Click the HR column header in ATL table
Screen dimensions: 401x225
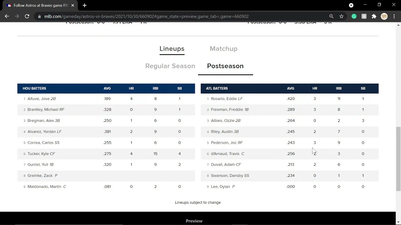(315, 88)
